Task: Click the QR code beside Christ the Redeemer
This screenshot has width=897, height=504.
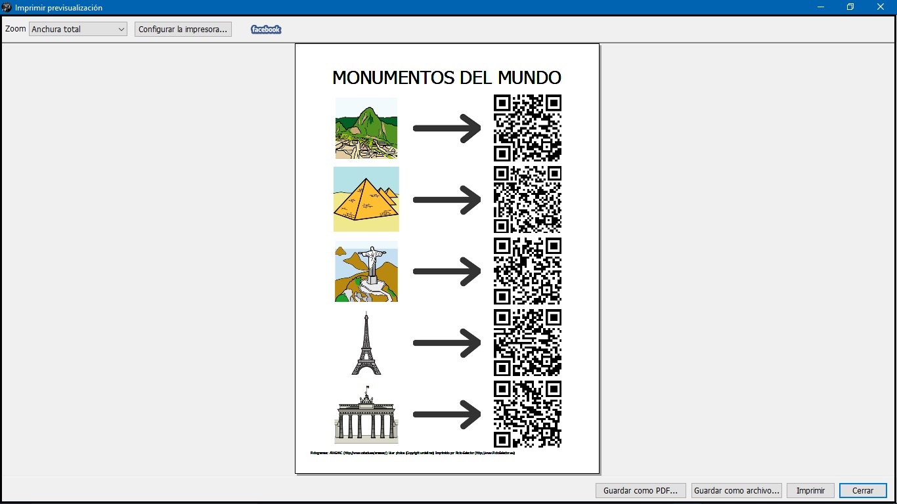Action: (x=527, y=271)
